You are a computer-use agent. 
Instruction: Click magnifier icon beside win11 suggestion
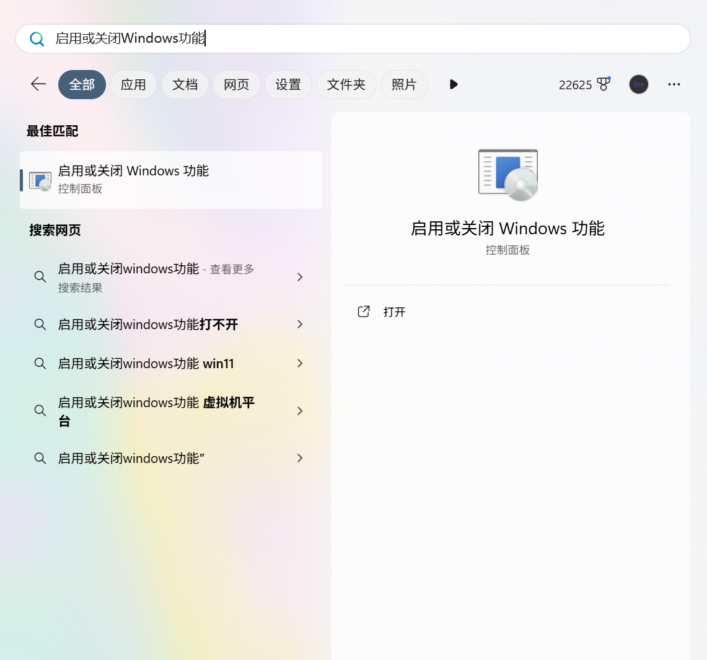pyautogui.click(x=40, y=363)
